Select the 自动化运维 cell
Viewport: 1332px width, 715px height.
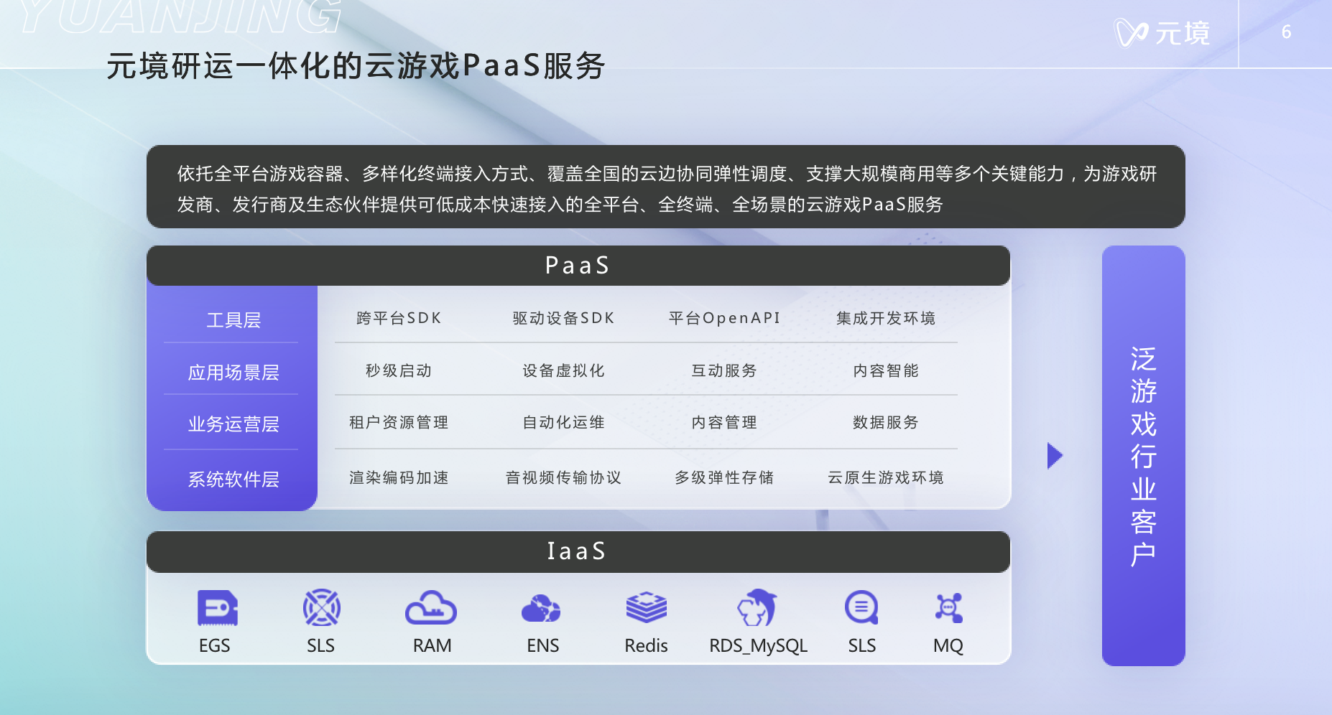563,422
